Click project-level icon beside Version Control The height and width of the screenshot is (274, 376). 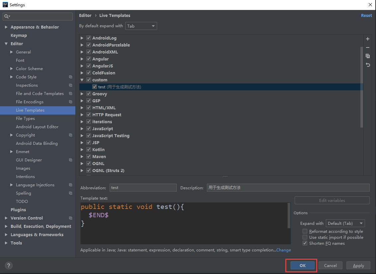(70, 218)
